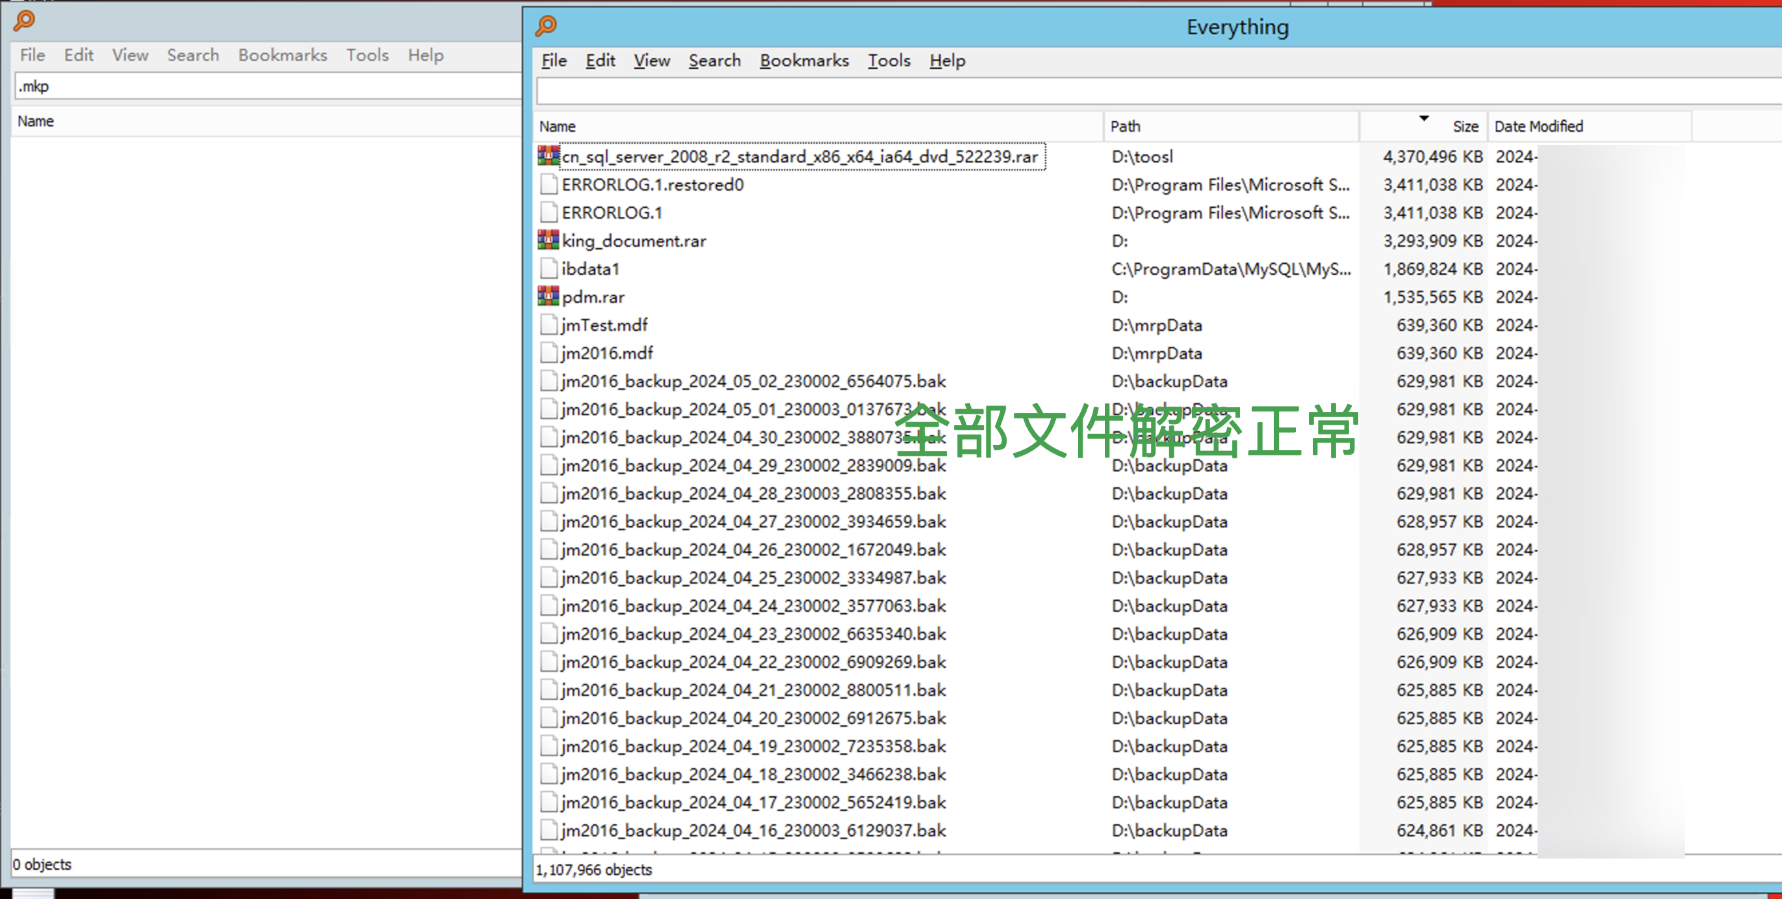Click the D:\toosl path cell
The image size is (1782, 899).
[1142, 157]
